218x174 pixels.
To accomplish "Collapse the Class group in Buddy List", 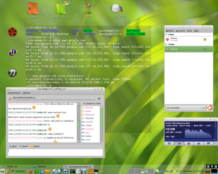I will (x=166, y=34).
